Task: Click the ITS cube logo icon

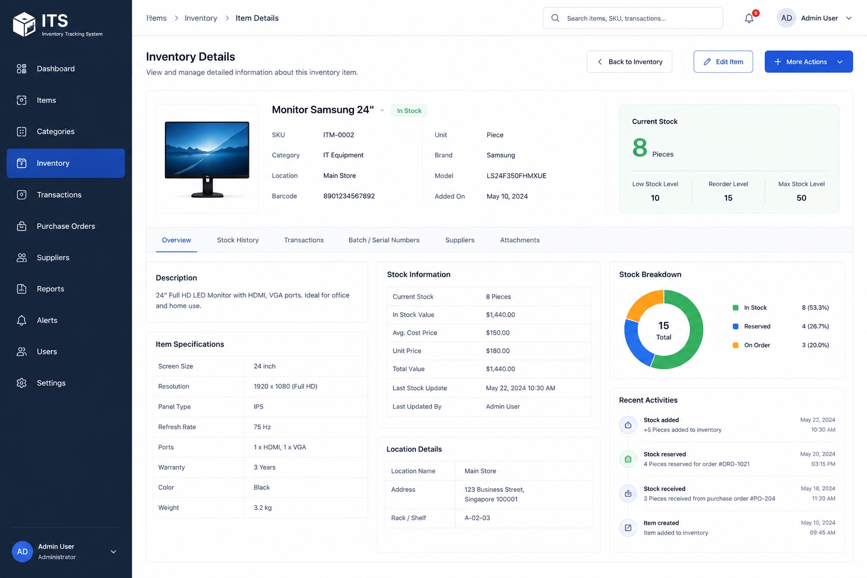Action: click(x=24, y=24)
